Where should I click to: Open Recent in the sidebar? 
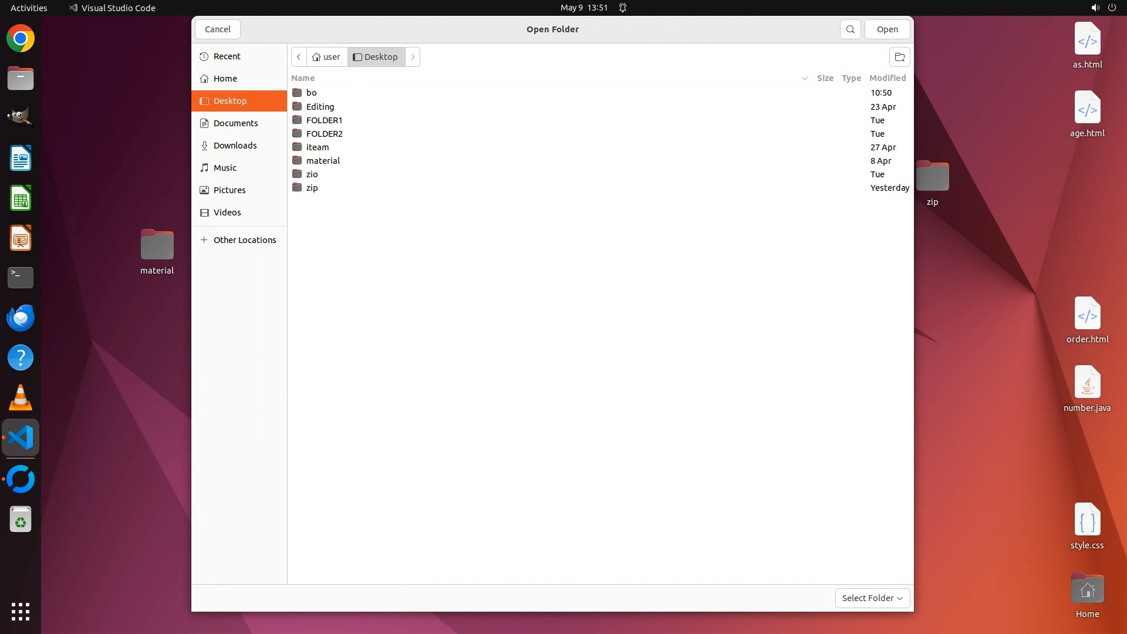coord(227,56)
